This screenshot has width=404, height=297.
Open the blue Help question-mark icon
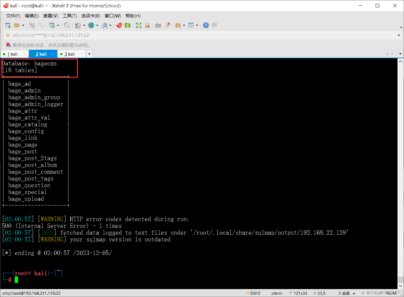click(206, 25)
